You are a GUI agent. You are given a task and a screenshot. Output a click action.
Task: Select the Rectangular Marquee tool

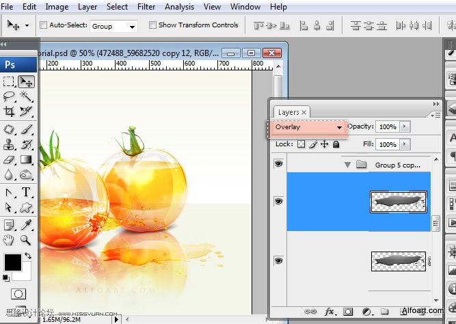tap(9, 81)
